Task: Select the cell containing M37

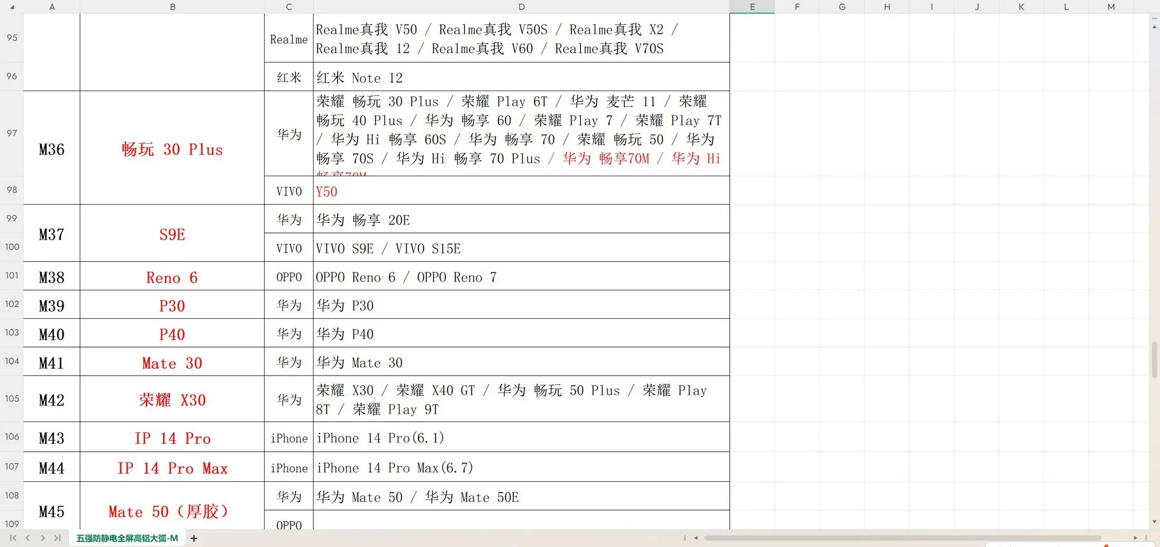Action: click(x=52, y=234)
